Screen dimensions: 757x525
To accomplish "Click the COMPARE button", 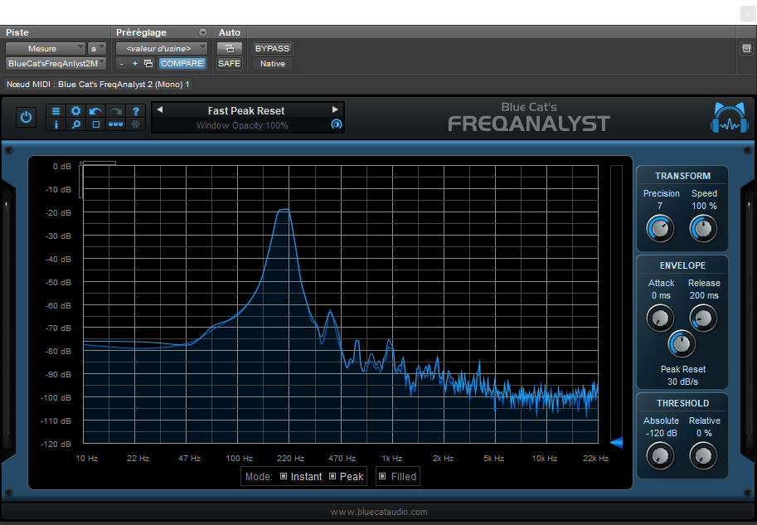I will pos(182,63).
